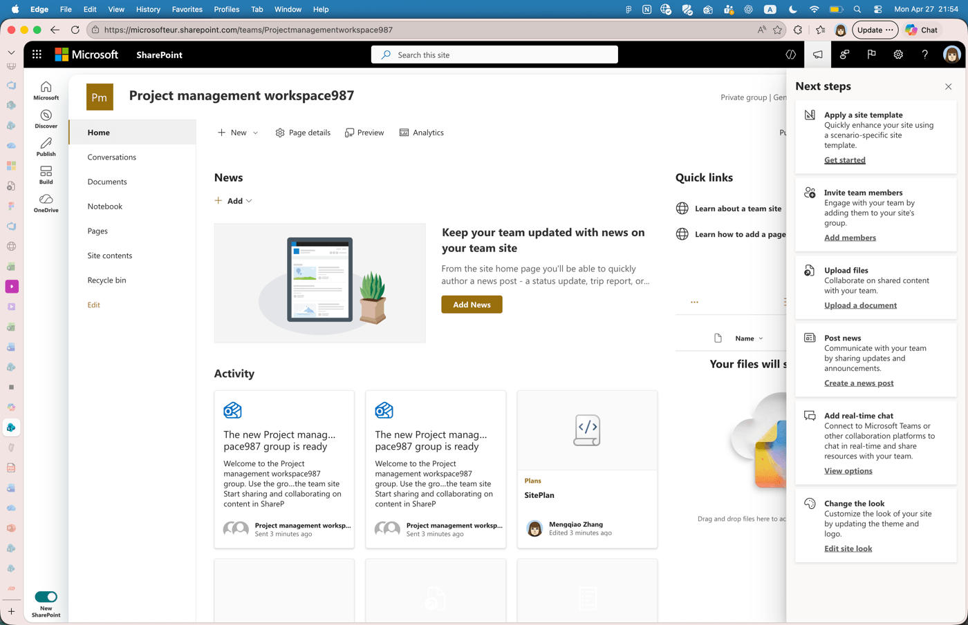Close the Next steps panel
Image resolution: width=968 pixels, height=625 pixels.
(948, 87)
